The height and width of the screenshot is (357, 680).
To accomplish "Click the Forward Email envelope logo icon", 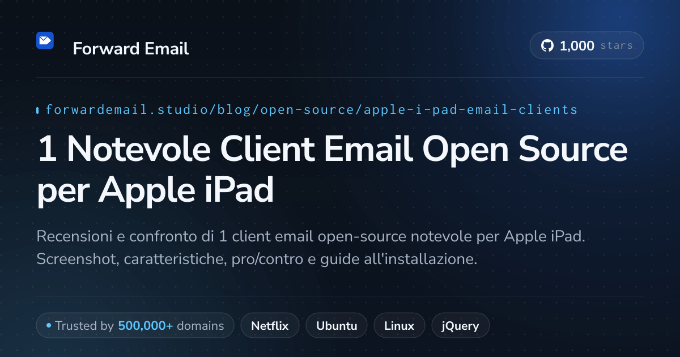I will (x=45, y=41).
